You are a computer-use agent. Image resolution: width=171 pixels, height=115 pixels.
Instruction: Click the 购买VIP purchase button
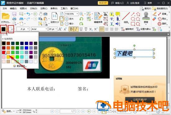point(103,3)
